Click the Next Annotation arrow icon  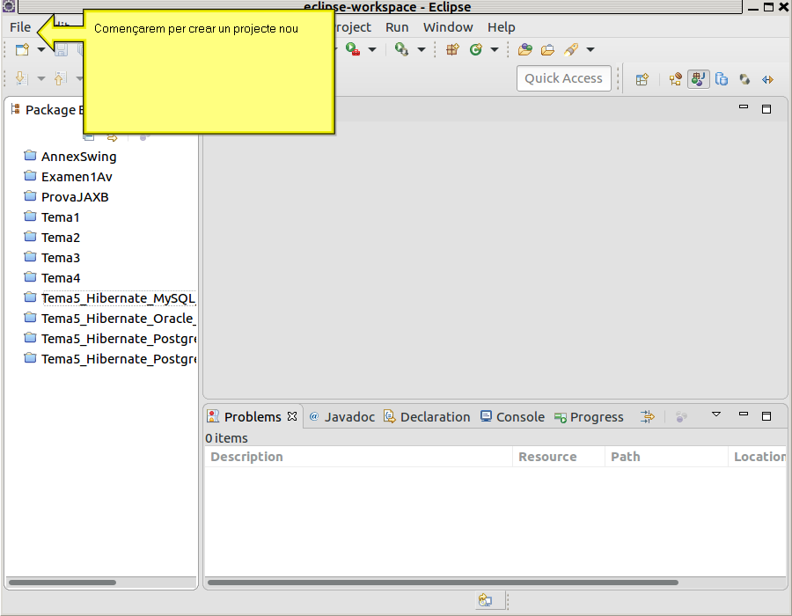(x=21, y=78)
